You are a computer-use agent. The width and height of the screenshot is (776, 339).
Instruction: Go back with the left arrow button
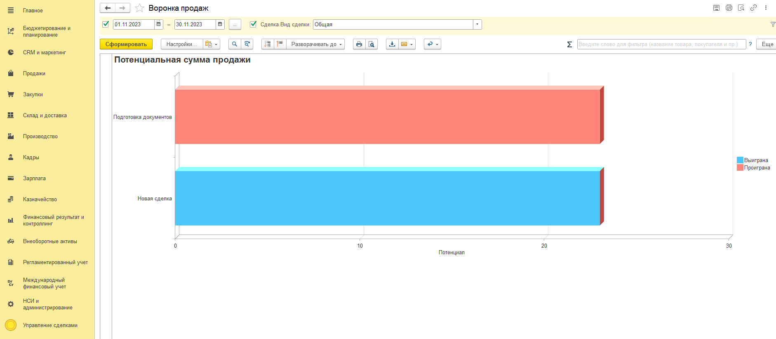[x=108, y=8]
